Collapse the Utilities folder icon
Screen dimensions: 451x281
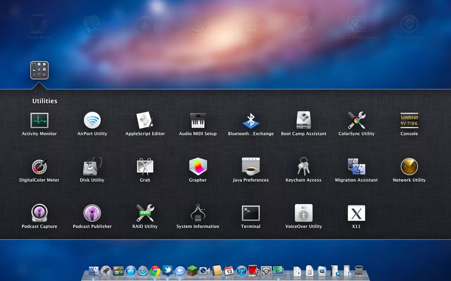click(39, 70)
